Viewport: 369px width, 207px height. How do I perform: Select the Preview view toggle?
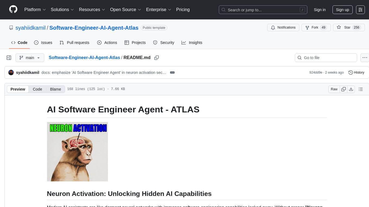click(x=18, y=89)
